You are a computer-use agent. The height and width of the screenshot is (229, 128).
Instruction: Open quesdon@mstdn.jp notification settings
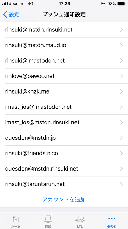[64, 138]
